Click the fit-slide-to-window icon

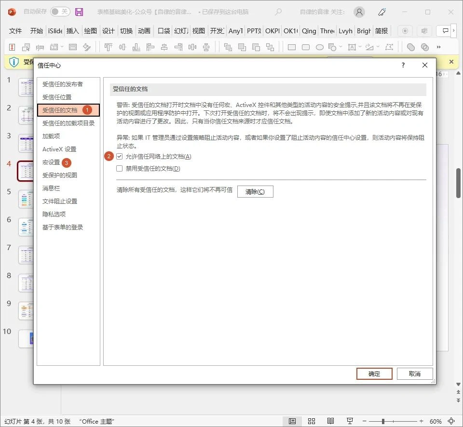[451, 421]
